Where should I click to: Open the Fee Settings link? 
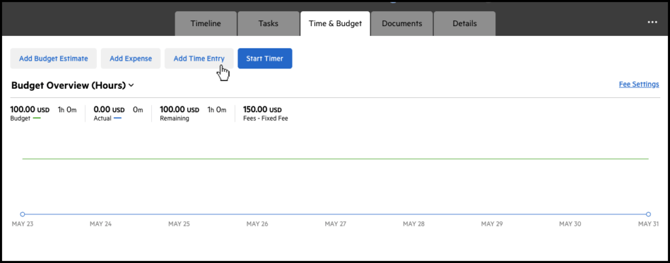639,84
